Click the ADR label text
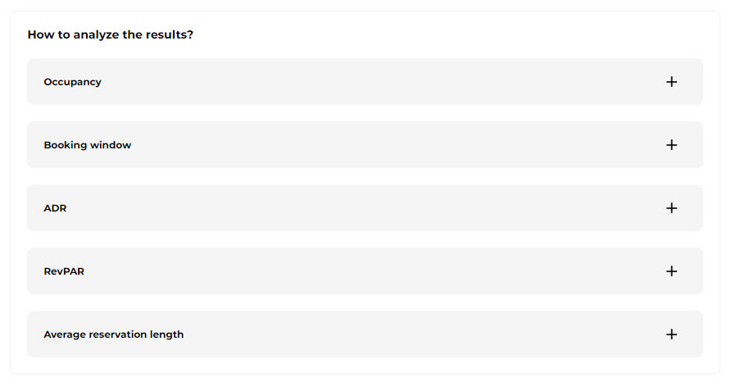Viewport: 732px width, 387px height. [55, 208]
